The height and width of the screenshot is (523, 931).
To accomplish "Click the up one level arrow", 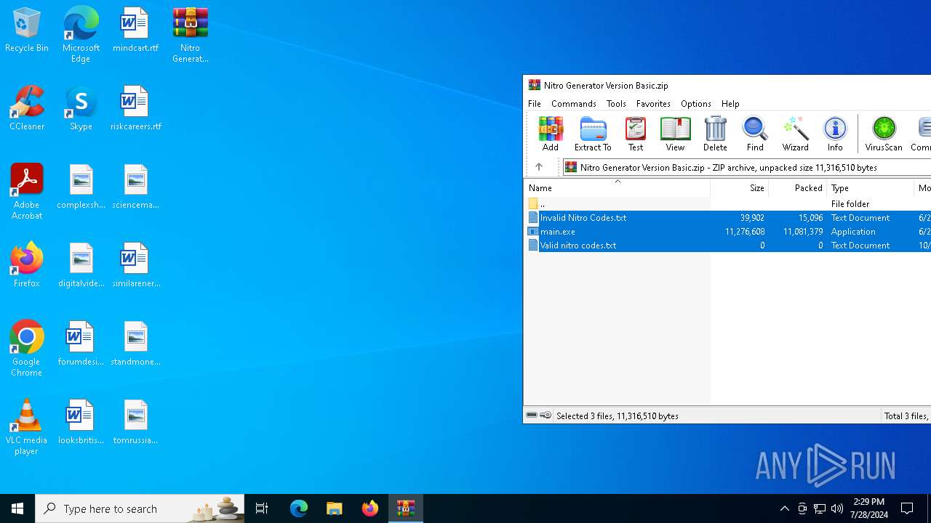I will pyautogui.click(x=539, y=167).
